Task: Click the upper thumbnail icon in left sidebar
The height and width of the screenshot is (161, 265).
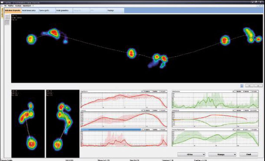Action: click(7, 17)
